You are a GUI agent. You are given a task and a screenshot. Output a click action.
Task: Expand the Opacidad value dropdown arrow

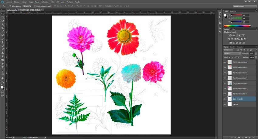pos(256,54)
